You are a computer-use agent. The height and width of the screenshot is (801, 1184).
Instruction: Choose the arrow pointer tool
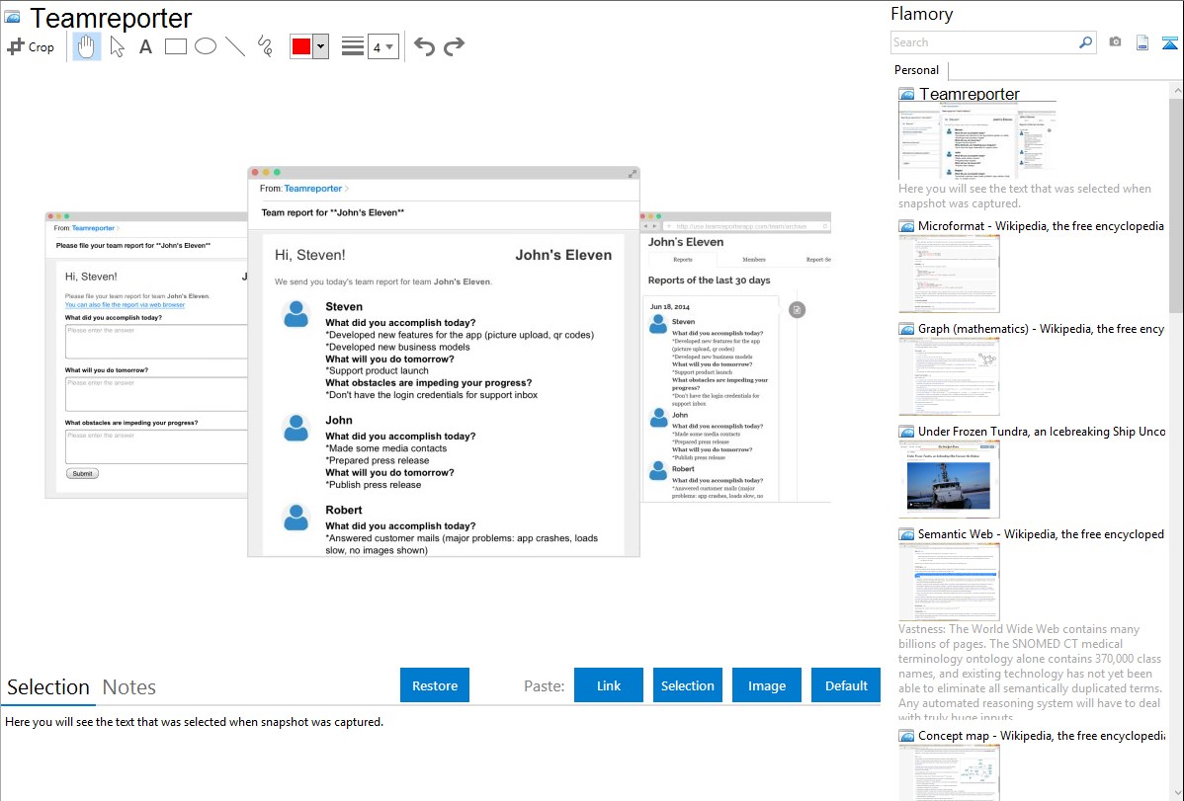pyautogui.click(x=117, y=46)
